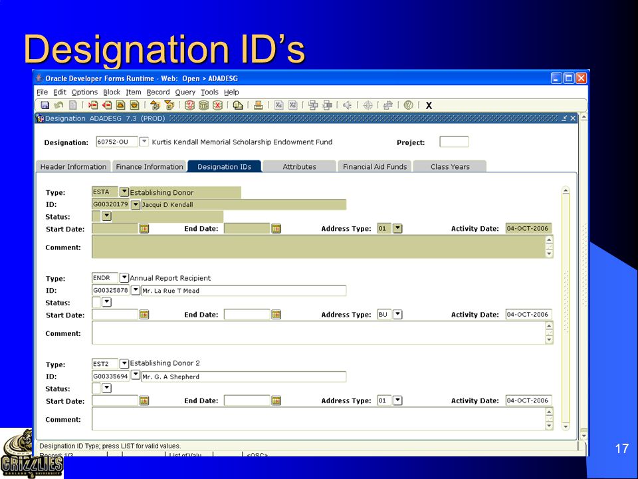Viewport: 638px width, 479px height.
Task: Open the End Date calendar for EST2 record
Action: coord(276,400)
